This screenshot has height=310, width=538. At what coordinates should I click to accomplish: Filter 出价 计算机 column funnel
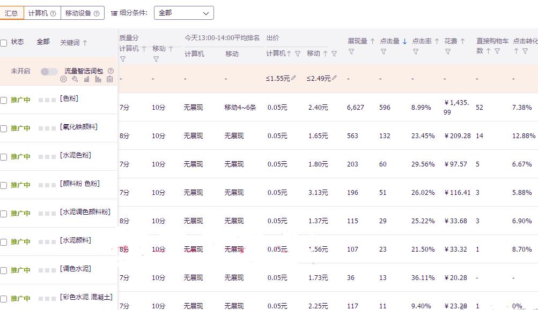[x=298, y=54]
